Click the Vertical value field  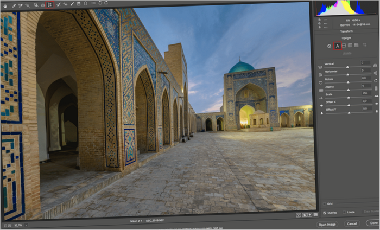365,63
